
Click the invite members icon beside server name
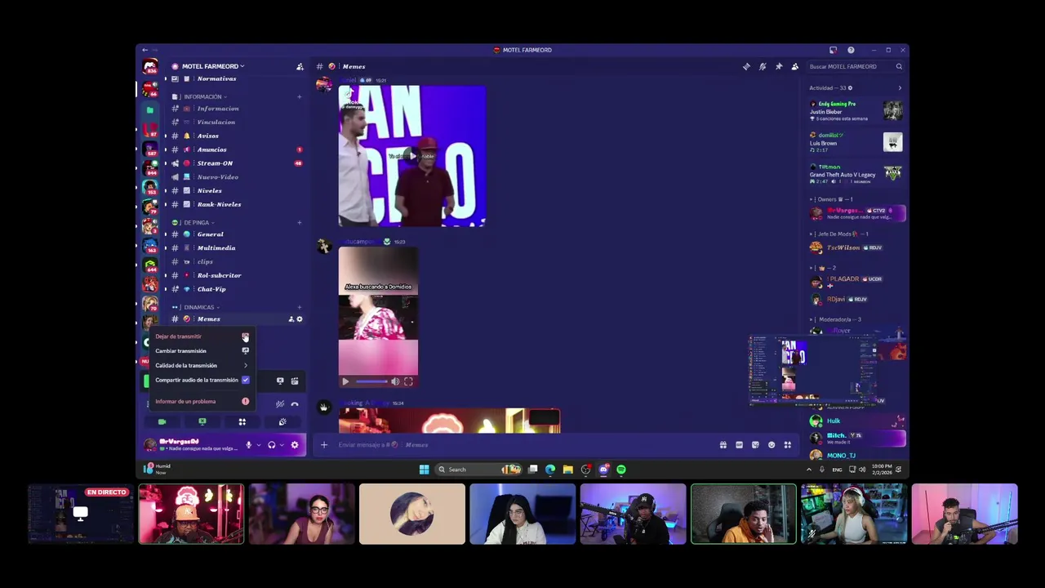(x=300, y=66)
